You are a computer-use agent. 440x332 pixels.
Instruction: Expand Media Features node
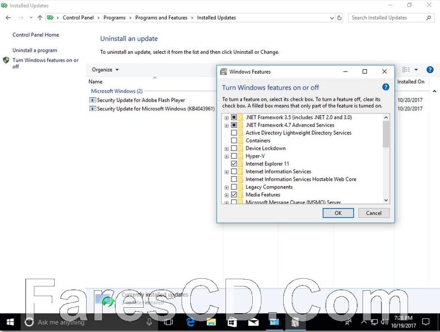pyautogui.click(x=227, y=195)
